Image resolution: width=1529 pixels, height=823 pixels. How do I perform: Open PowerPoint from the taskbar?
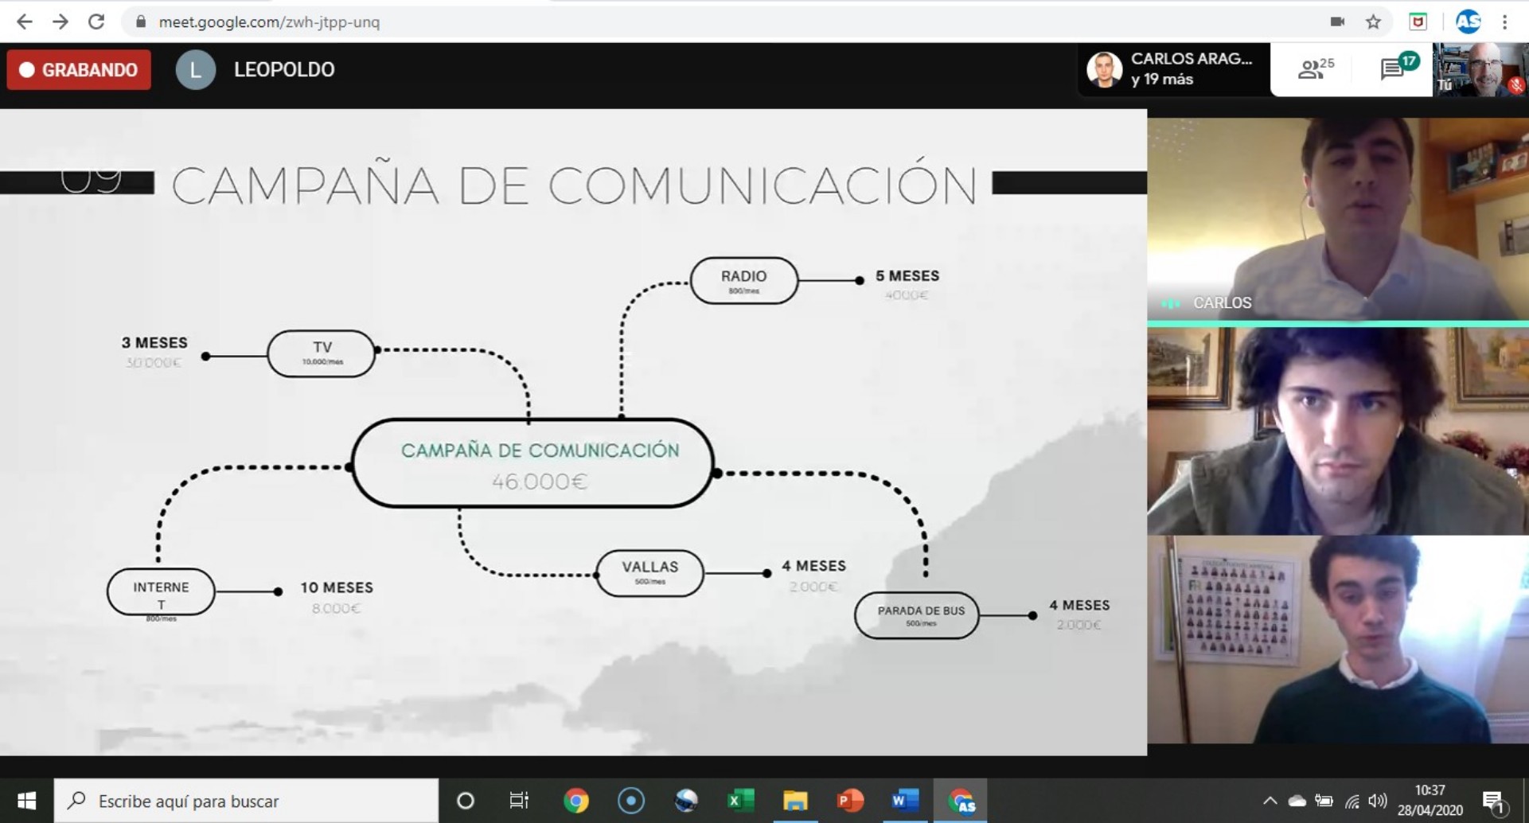[849, 800]
